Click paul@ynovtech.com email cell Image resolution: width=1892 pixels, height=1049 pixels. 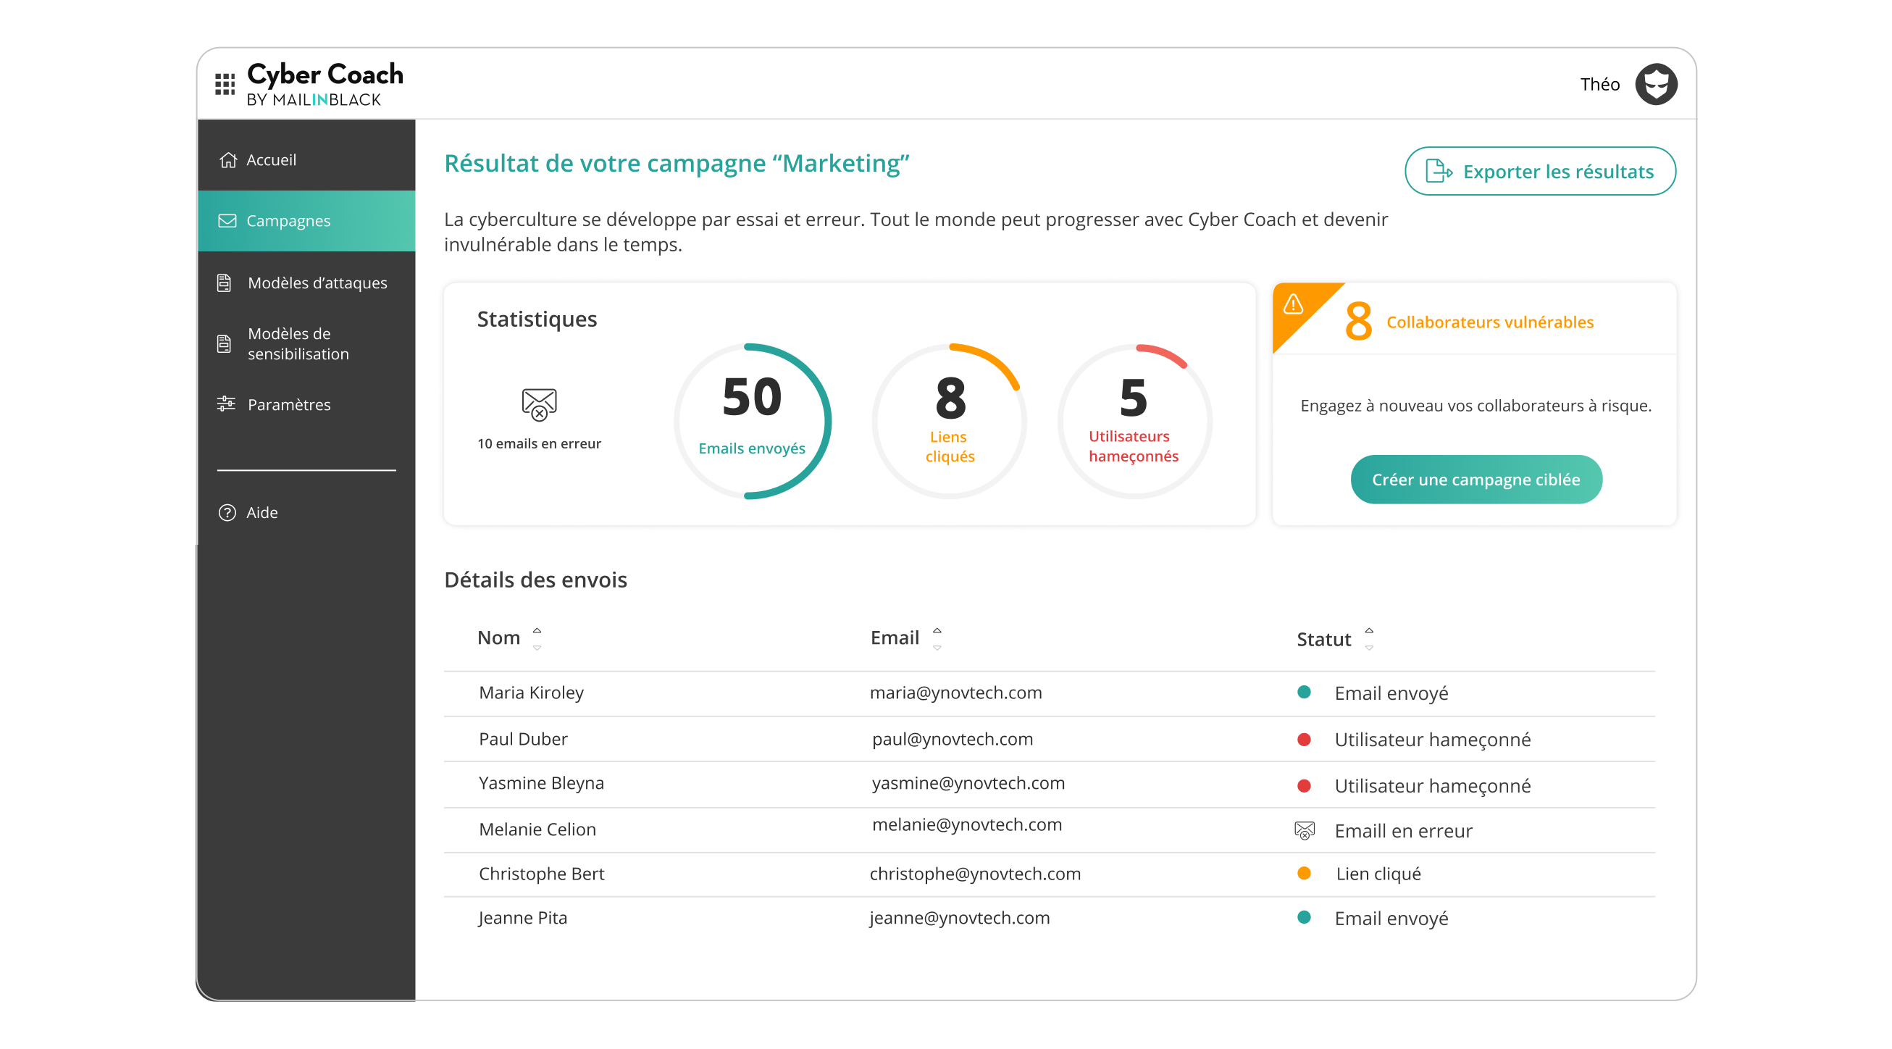tap(953, 739)
